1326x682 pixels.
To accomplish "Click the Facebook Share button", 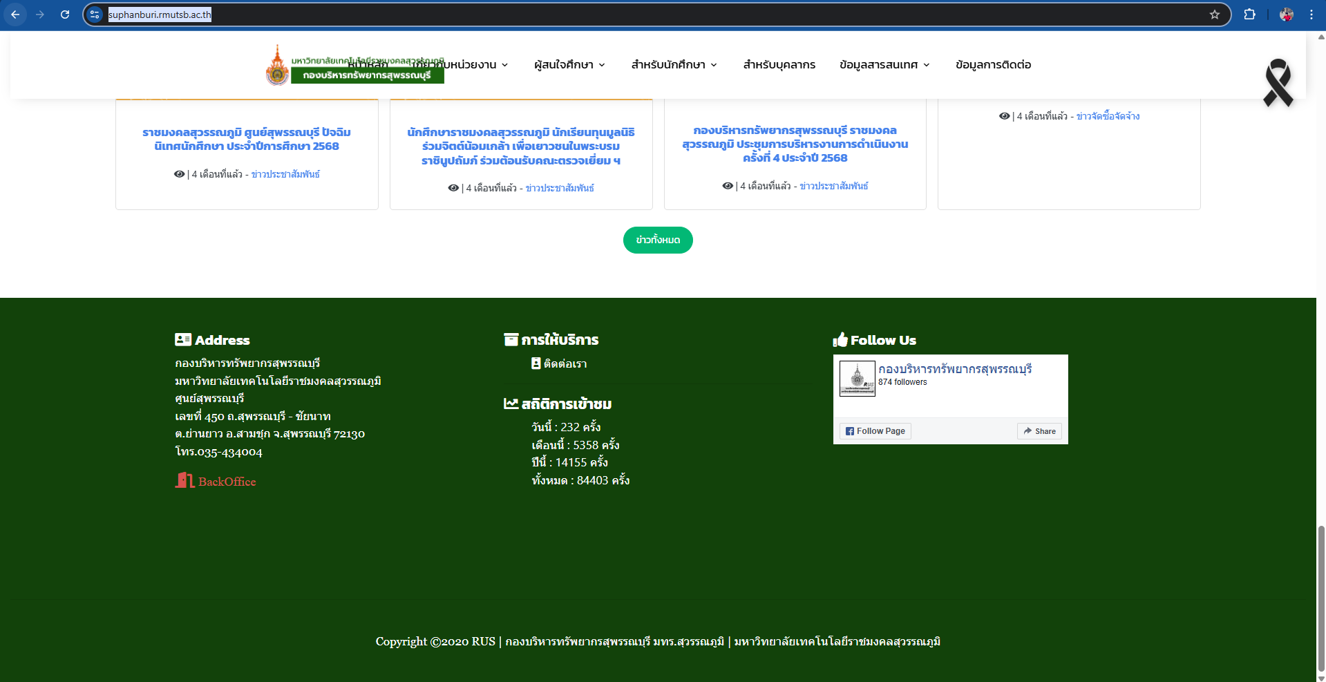I will pyautogui.click(x=1039, y=431).
